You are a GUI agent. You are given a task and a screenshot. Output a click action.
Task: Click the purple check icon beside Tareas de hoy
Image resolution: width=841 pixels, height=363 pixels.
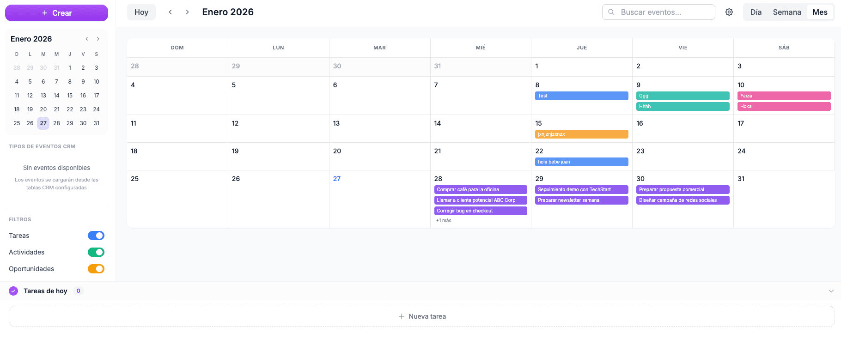(x=13, y=291)
